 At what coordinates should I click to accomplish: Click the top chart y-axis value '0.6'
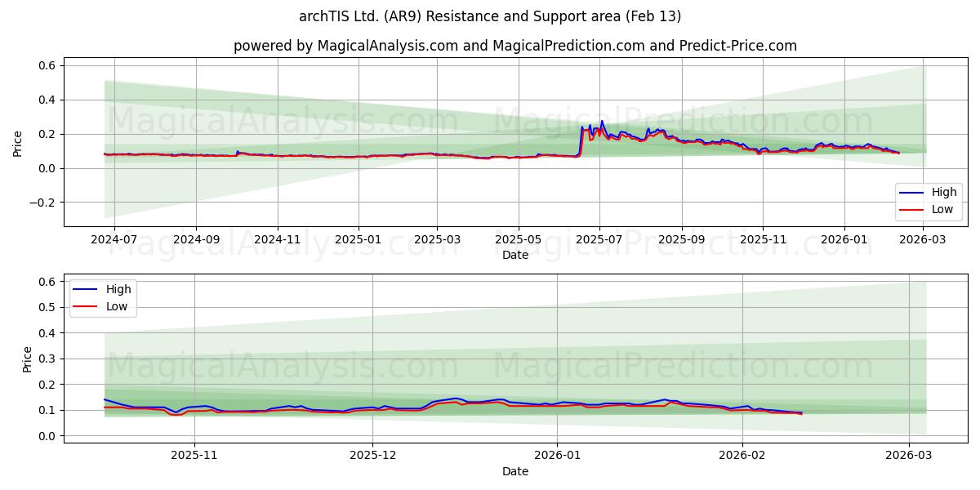(47, 65)
